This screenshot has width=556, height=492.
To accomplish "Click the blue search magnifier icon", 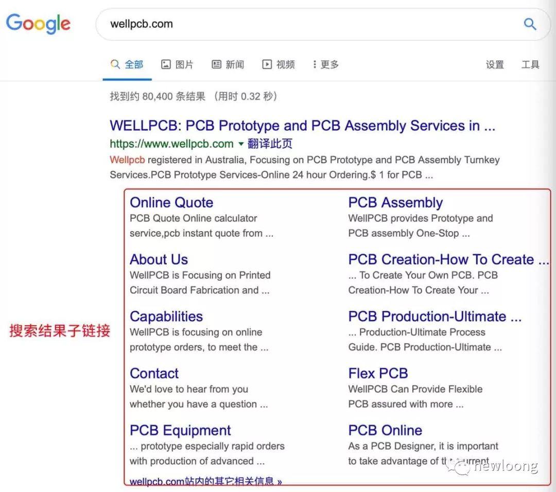I will point(530,24).
